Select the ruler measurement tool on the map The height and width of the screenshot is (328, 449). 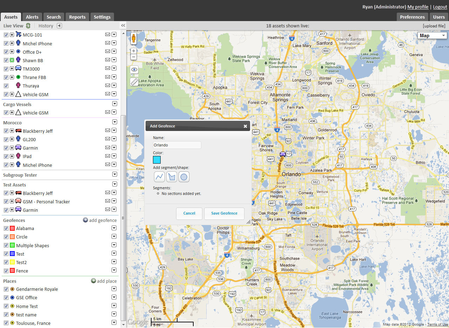click(134, 82)
